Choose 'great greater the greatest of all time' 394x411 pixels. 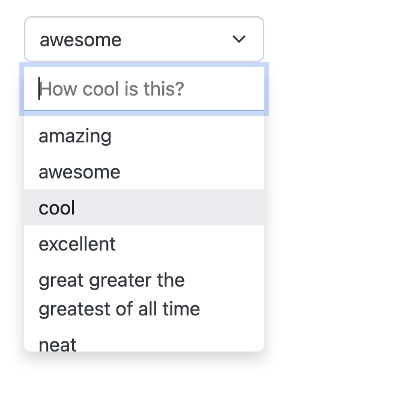[x=144, y=294]
